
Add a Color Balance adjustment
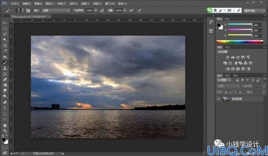click(230, 63)
